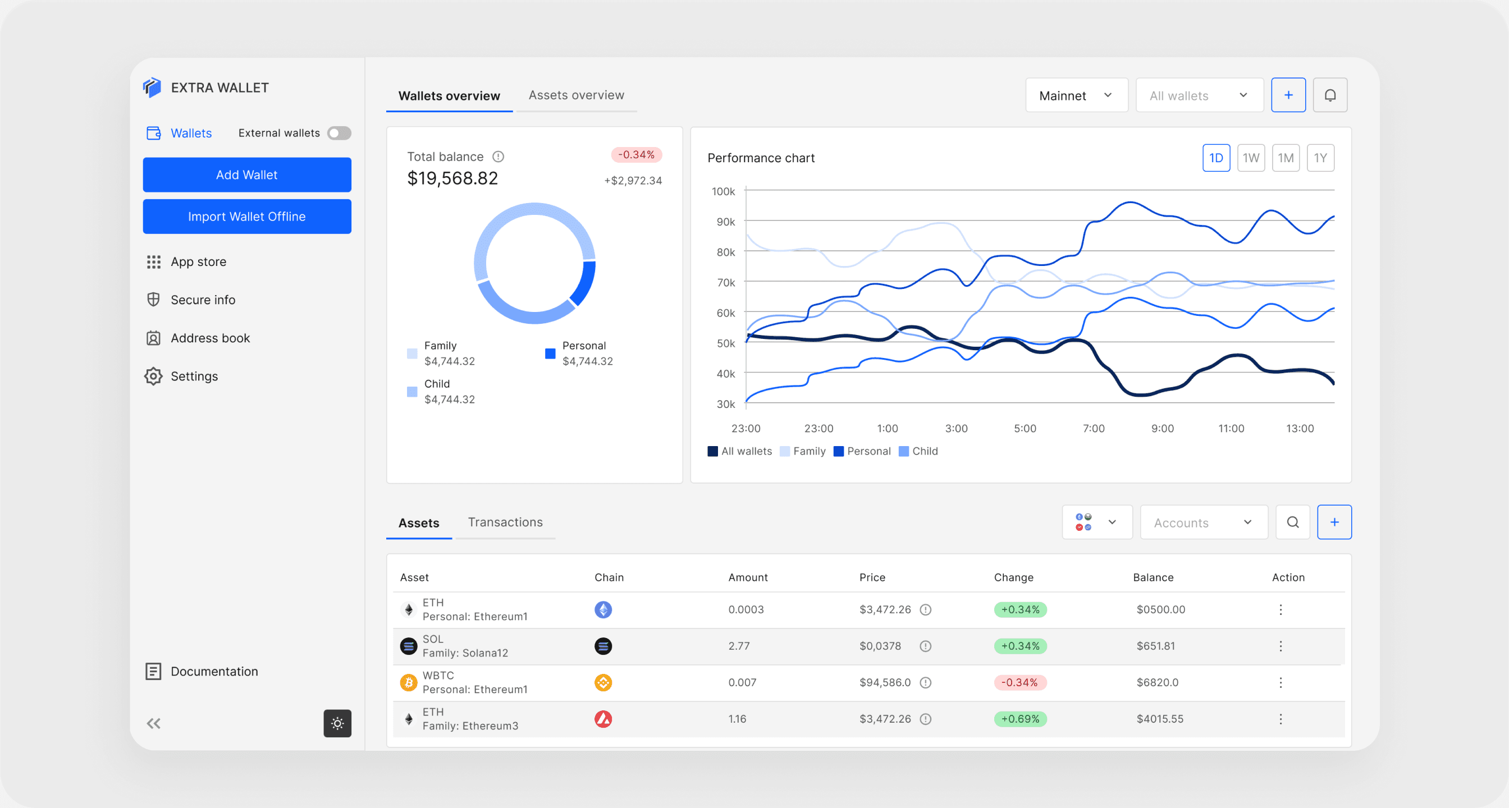Click the Avalanche chain icon in Ethereum3 row
The image size is (1509, 808).
603,719
